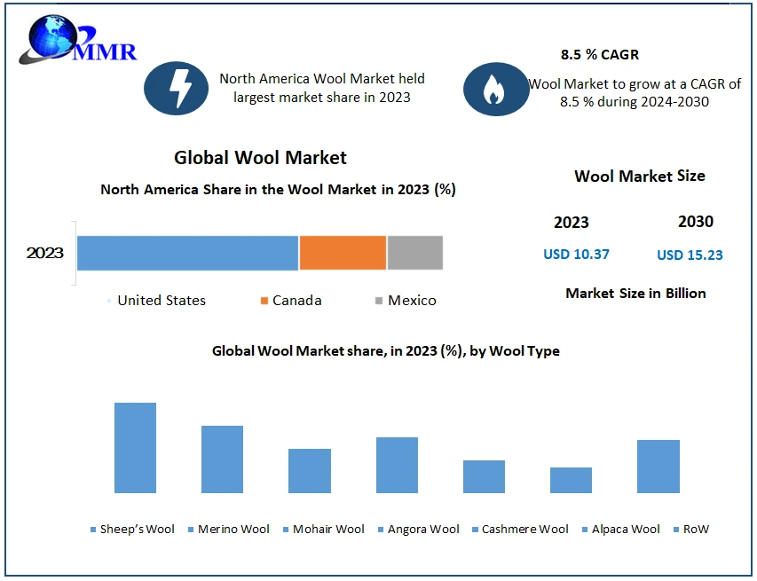The width and height of the screenshot is (757, 581).
Task: Click the Cashmere Wool legend label
Action: coord(524,530)
